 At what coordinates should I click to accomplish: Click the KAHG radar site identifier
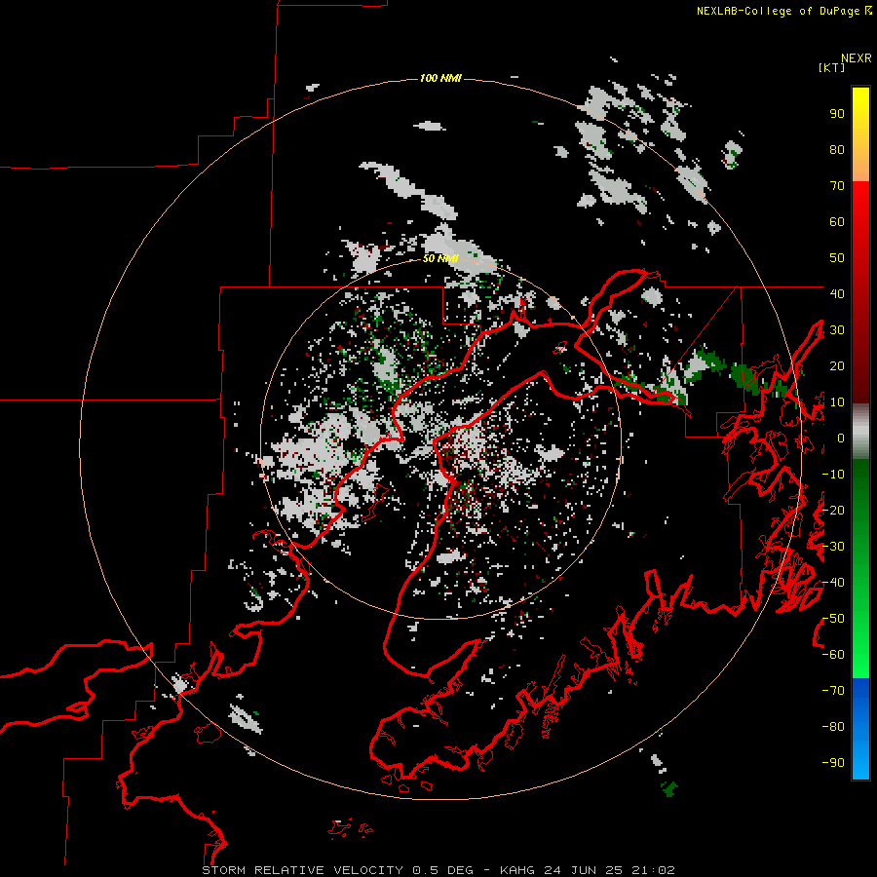517,870
